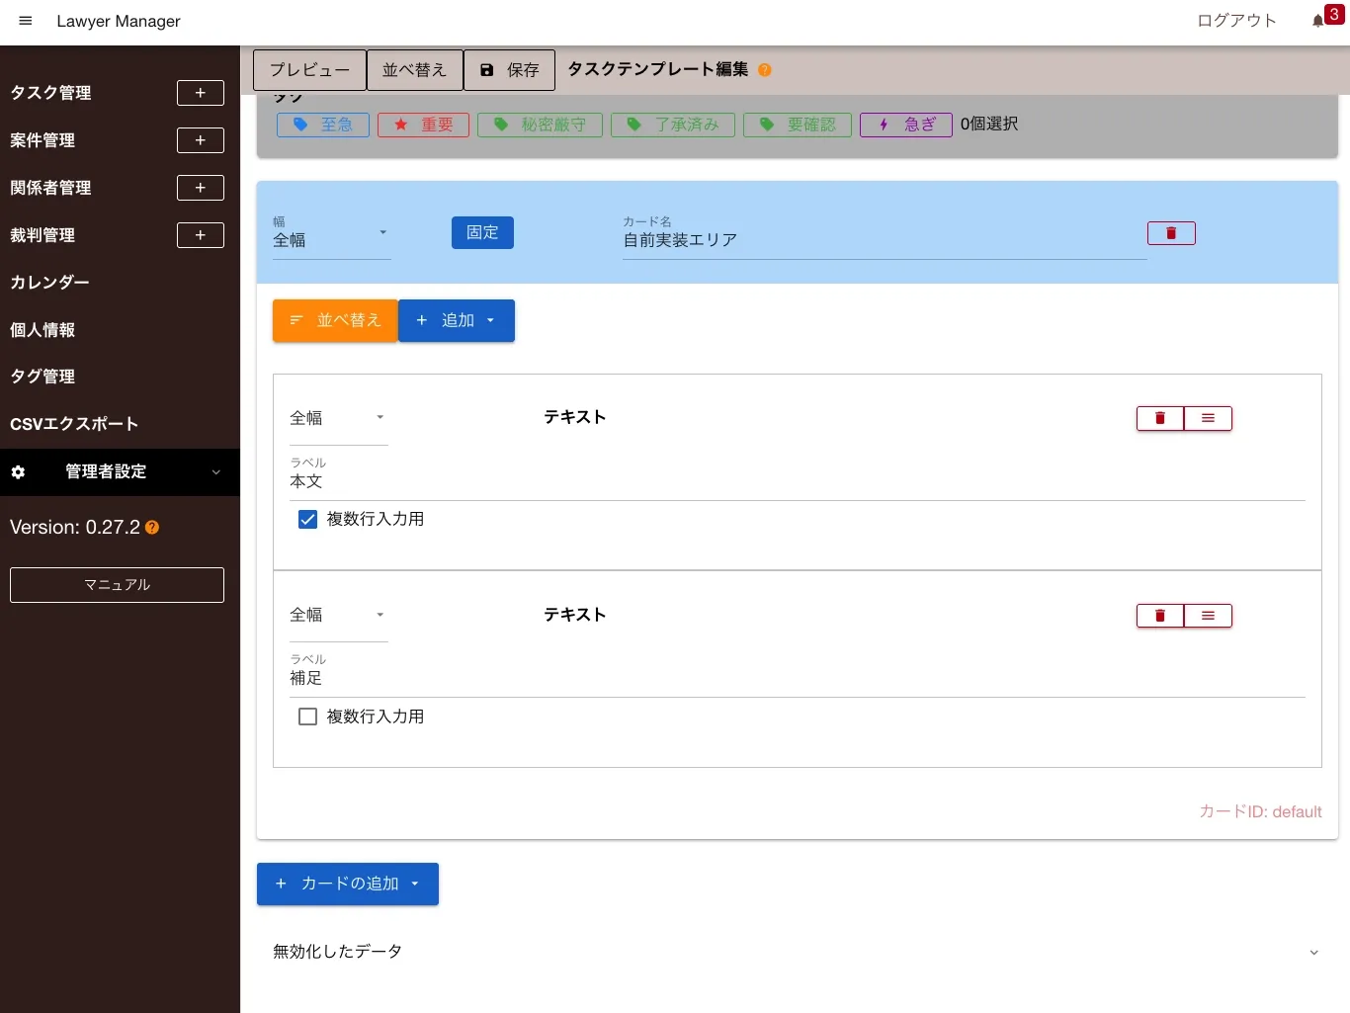1350x1013 pixels.
Task: Open width dropdown of 補足 field
Action: (339, 615)
